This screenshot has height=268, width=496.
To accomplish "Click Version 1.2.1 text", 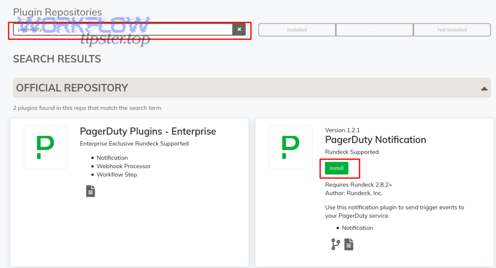I will [342, 130].
